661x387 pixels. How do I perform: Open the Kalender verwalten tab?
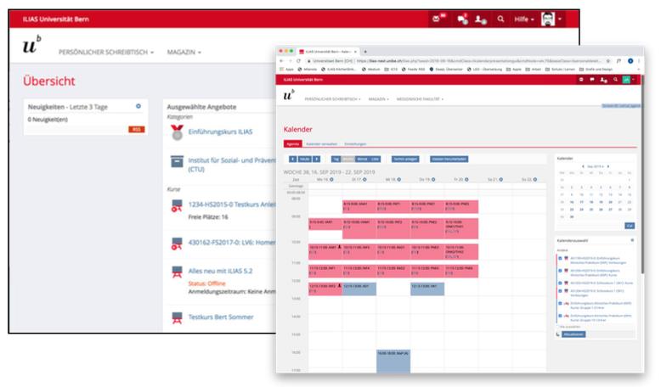pos(322,144)
